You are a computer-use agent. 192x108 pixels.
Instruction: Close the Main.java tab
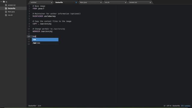[x=101, y=3]
